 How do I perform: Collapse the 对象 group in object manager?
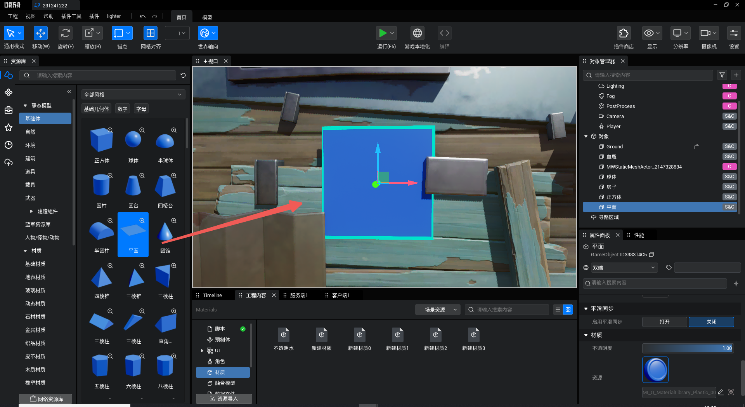point(586,136)
